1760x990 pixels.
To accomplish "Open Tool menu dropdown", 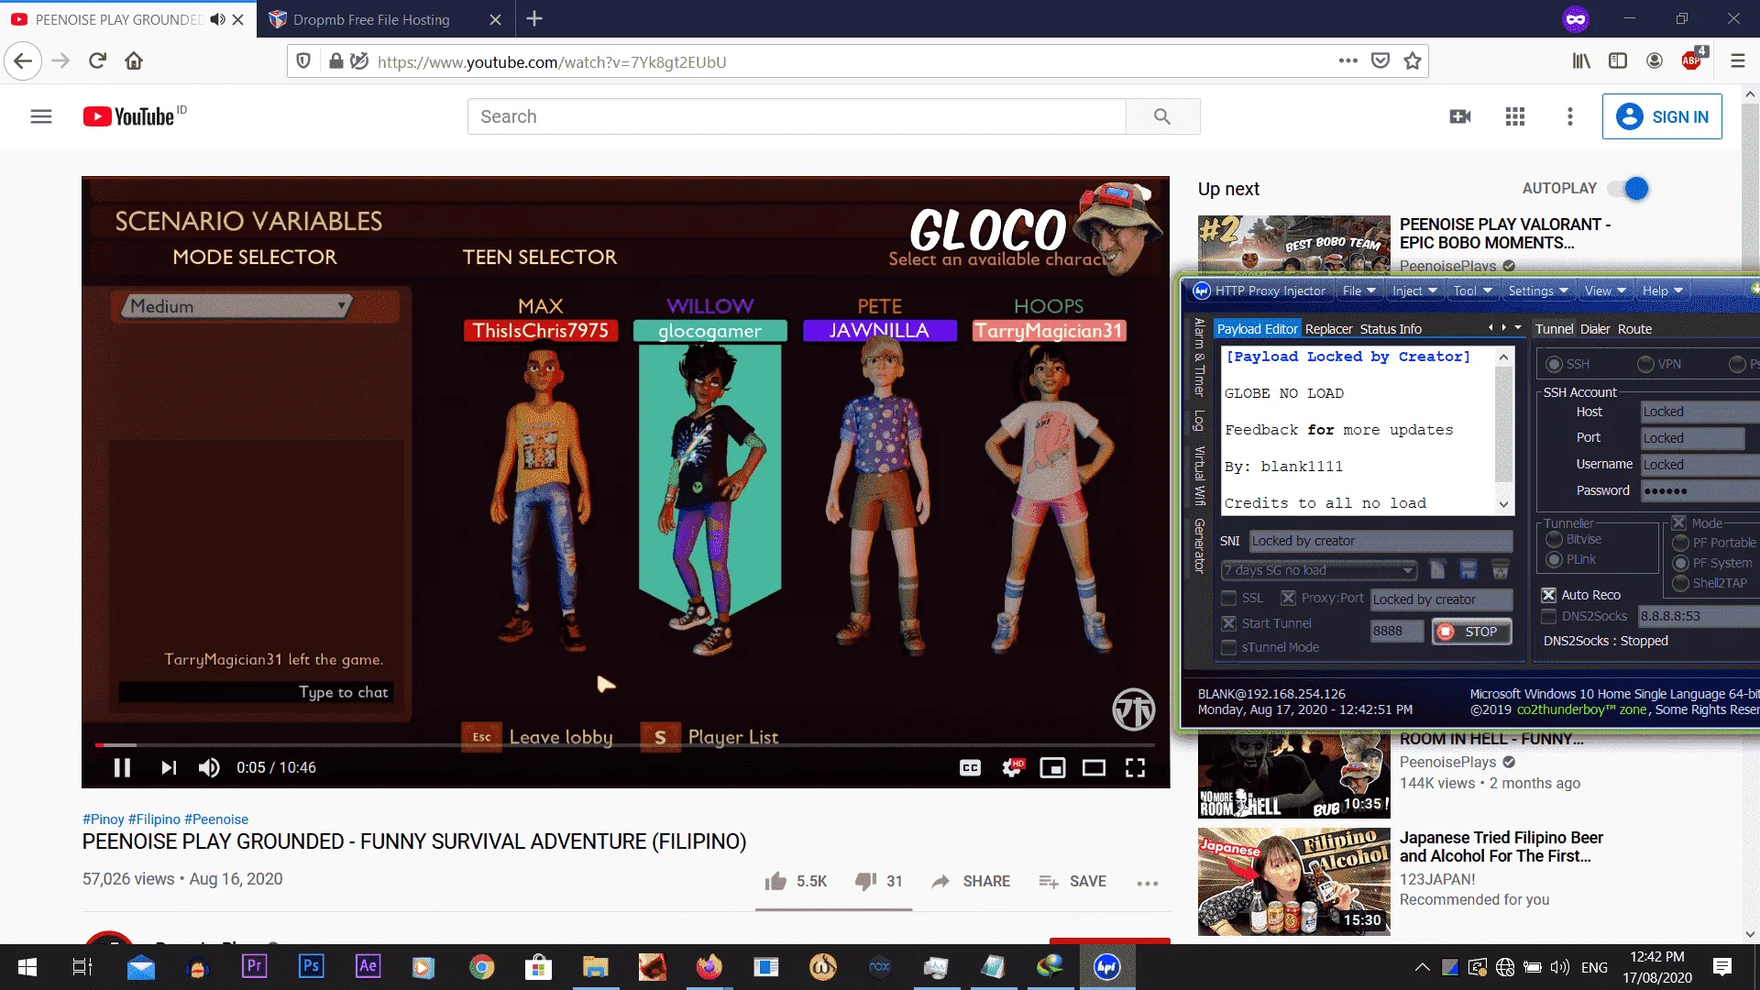I will [1472, 291].
